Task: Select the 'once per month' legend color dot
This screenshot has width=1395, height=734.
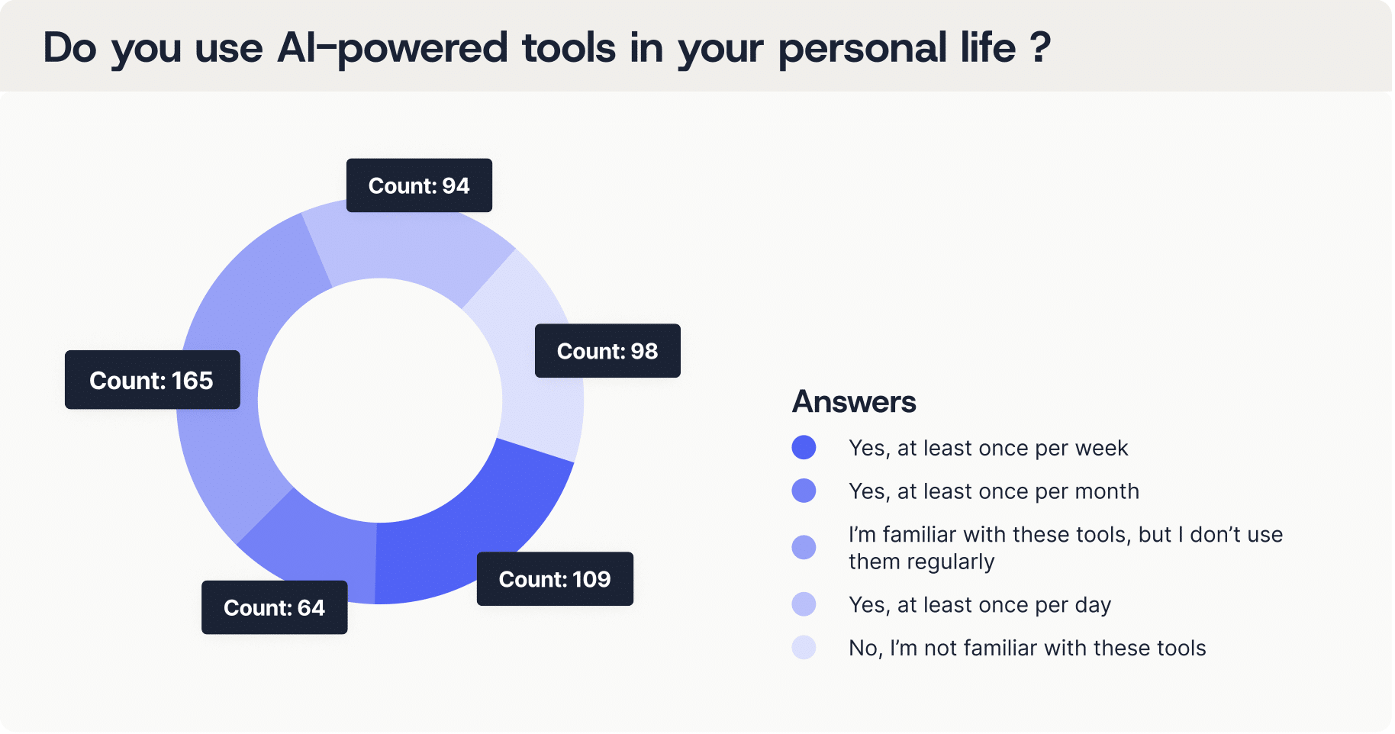Action: pyautogui.click(x=804, y=491)
